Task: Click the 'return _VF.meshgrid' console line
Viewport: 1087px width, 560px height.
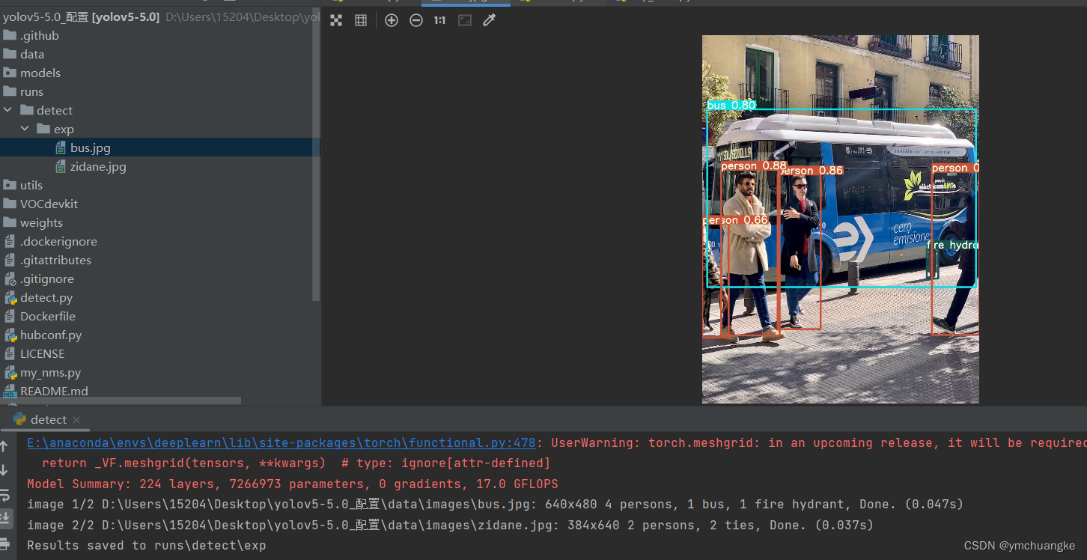Action: click(x=296, y=463)
